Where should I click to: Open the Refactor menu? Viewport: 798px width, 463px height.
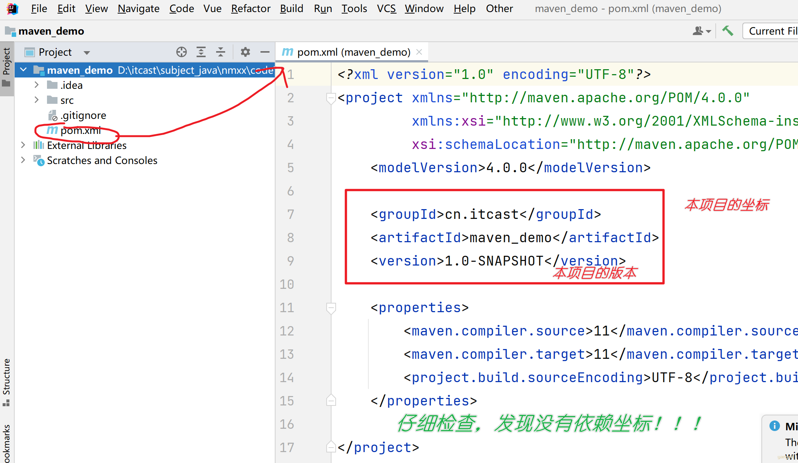(251, 8)
